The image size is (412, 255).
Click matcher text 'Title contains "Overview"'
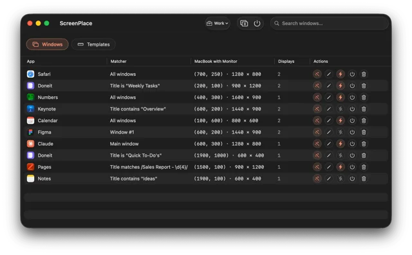coord(138,109)
